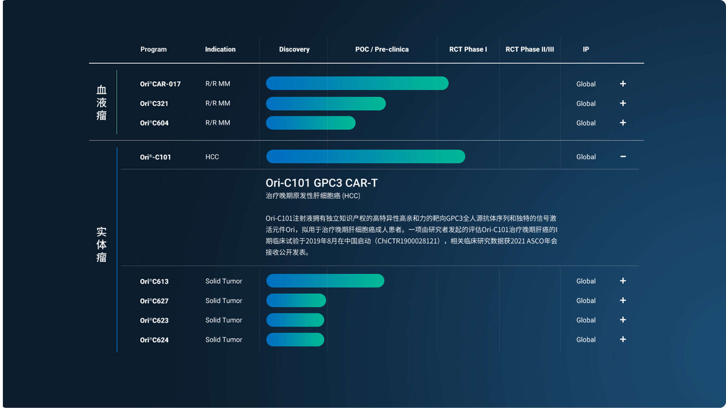Click the Ori-C101 HCC progress bar

tap(365, 157)
